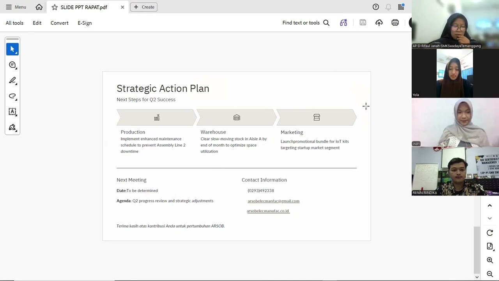
Task: Zoom out with magnifier minus
Action: pos(490,274)
